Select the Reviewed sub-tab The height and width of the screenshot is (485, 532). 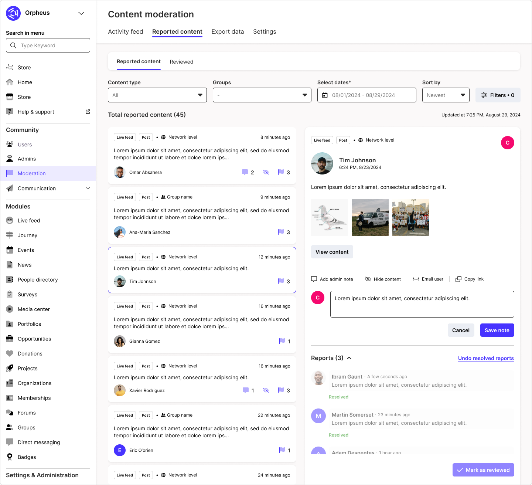[x=181, y=62]
